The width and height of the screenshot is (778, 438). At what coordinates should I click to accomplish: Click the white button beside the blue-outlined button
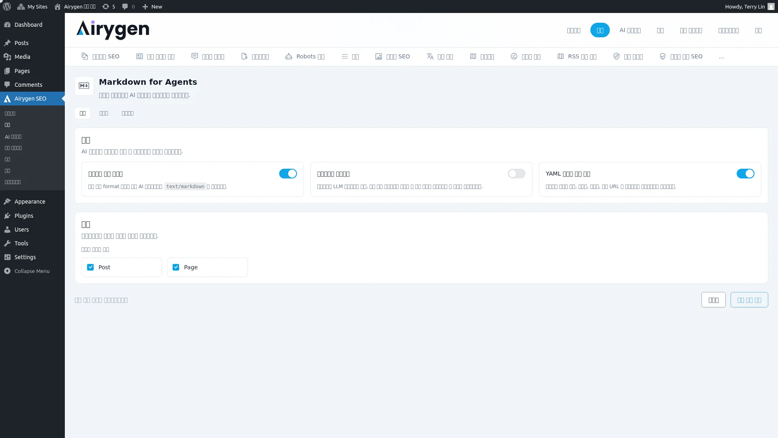[713, 300]
